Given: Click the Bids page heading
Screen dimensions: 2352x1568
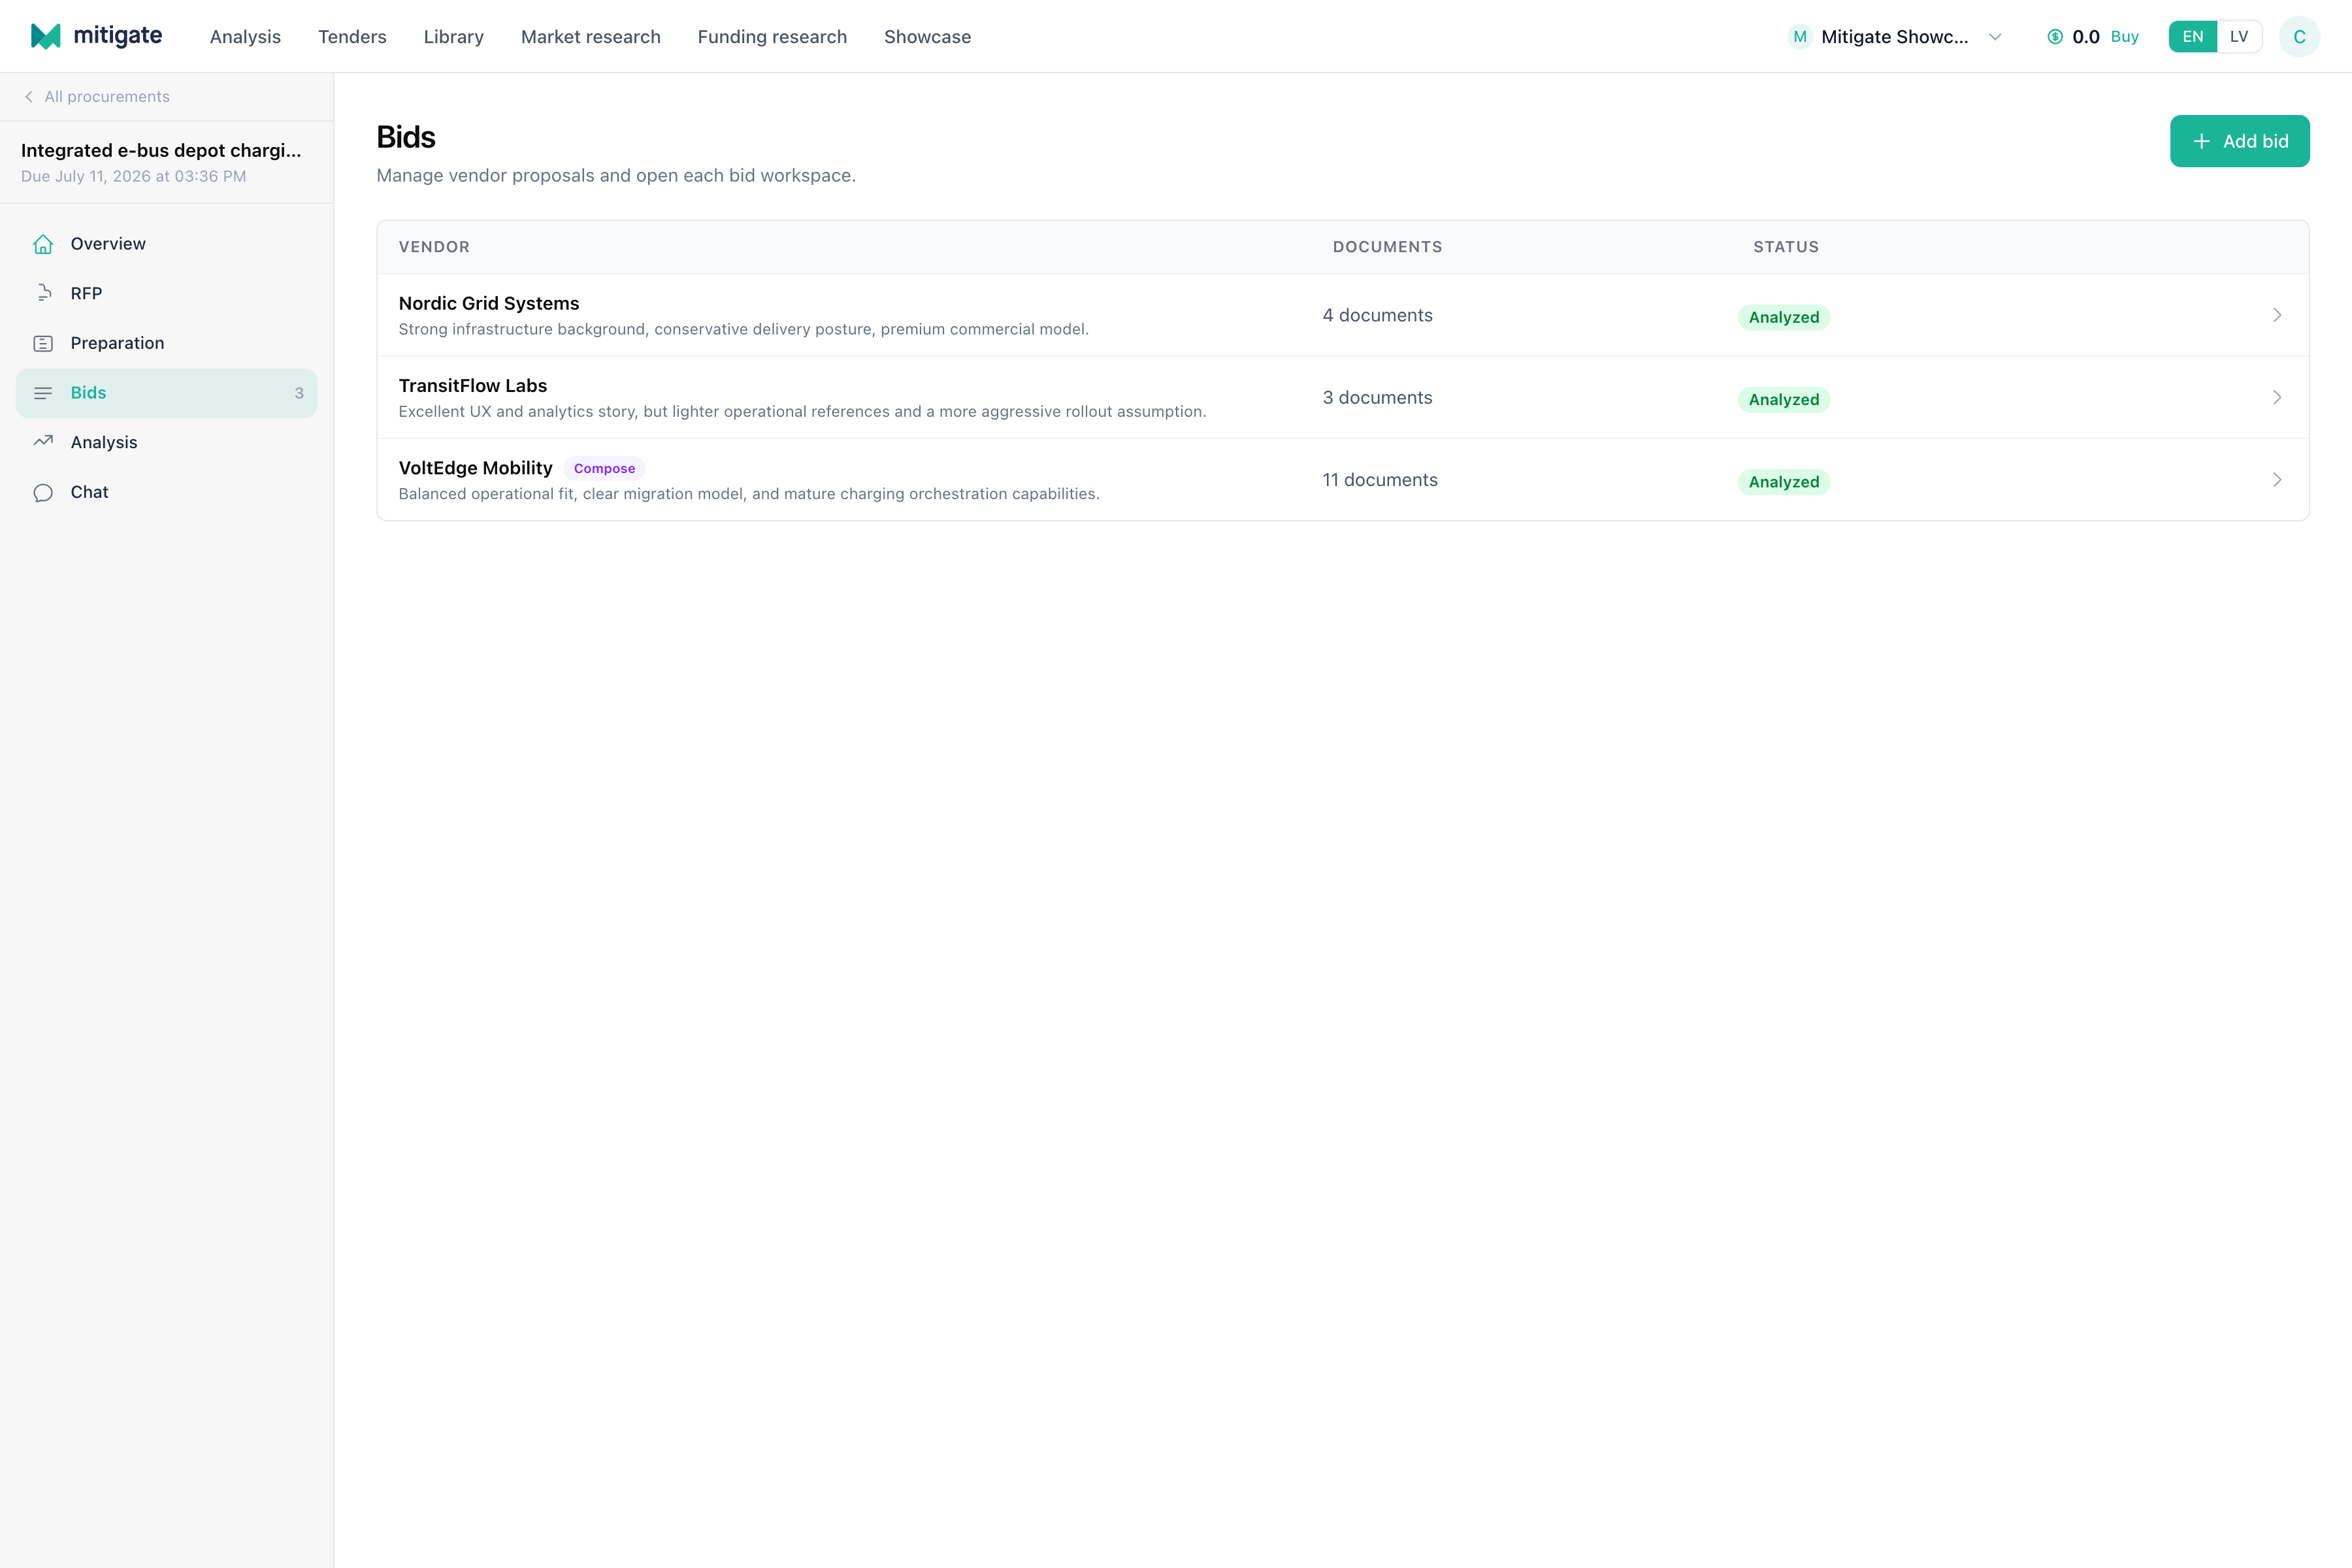Looking at the screenshot, I should click(405, 137).
